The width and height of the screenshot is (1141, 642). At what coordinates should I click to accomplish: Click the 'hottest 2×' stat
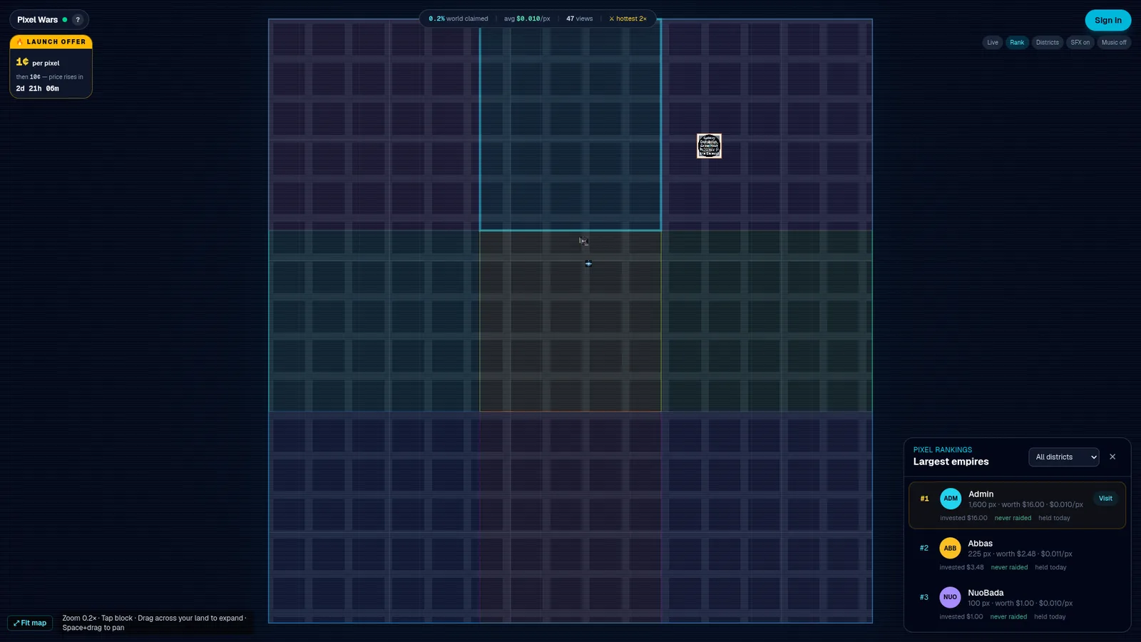tap(628, 19)
